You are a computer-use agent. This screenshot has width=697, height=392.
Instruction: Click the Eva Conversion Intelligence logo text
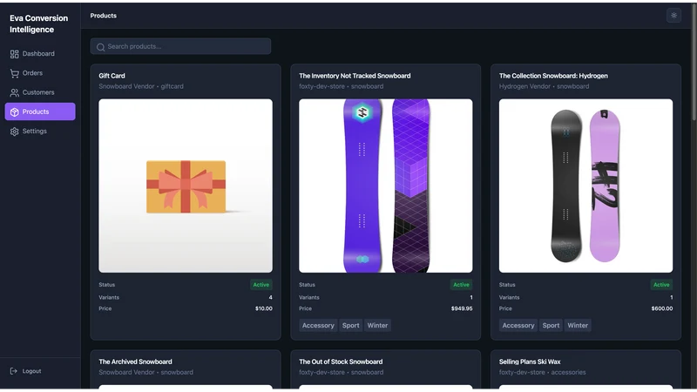pyautogui.click(x=38, y=24)
